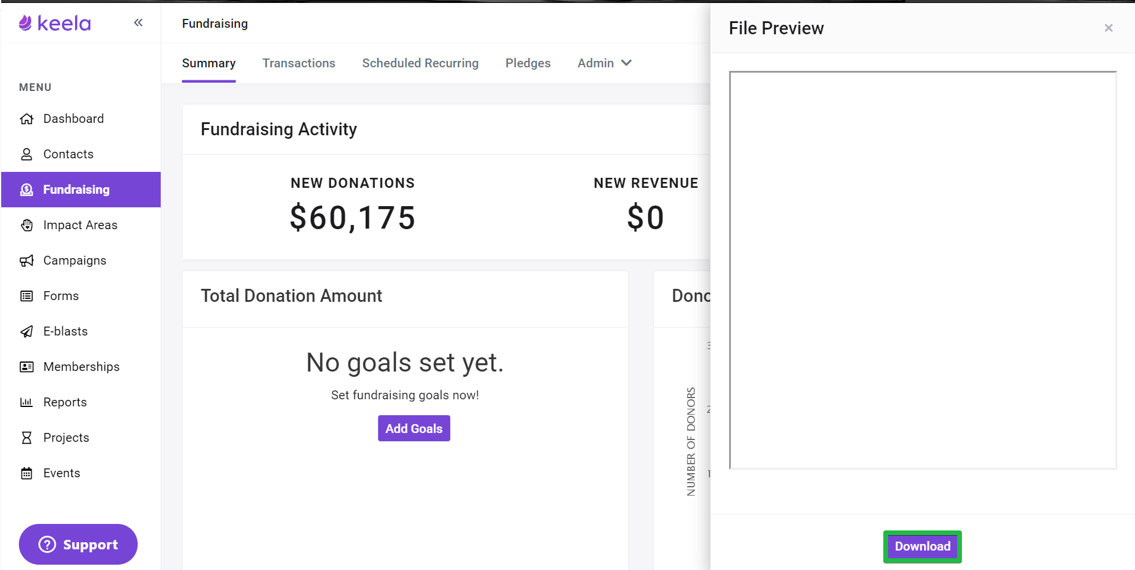
Task: Click the $0 new revenue value
Action: coord(646,217)
